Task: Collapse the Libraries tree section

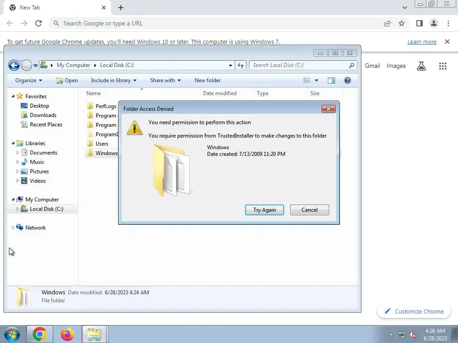Action: (13, 143)
